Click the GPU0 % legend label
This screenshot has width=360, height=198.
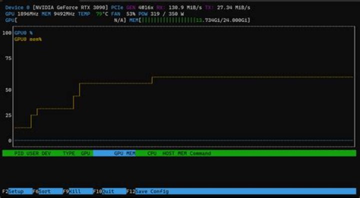[23, 33]
